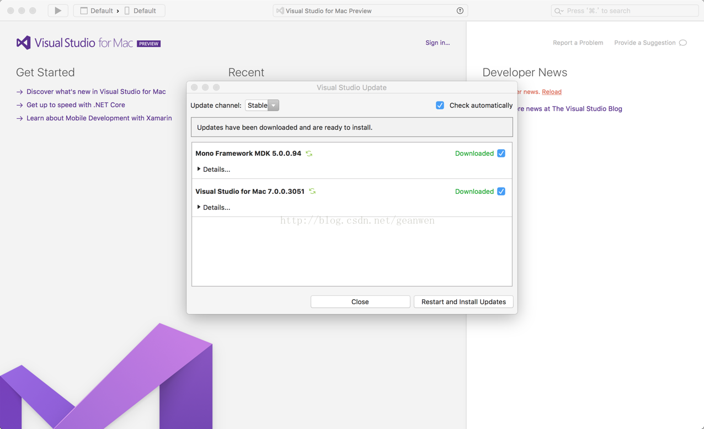Click the Recent heading
Screen dimensions: 704x429
(246, 72)
